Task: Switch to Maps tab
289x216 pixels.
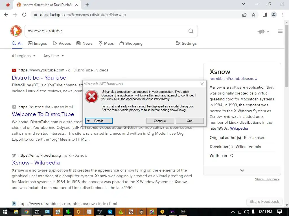Action: pos(106,44)
